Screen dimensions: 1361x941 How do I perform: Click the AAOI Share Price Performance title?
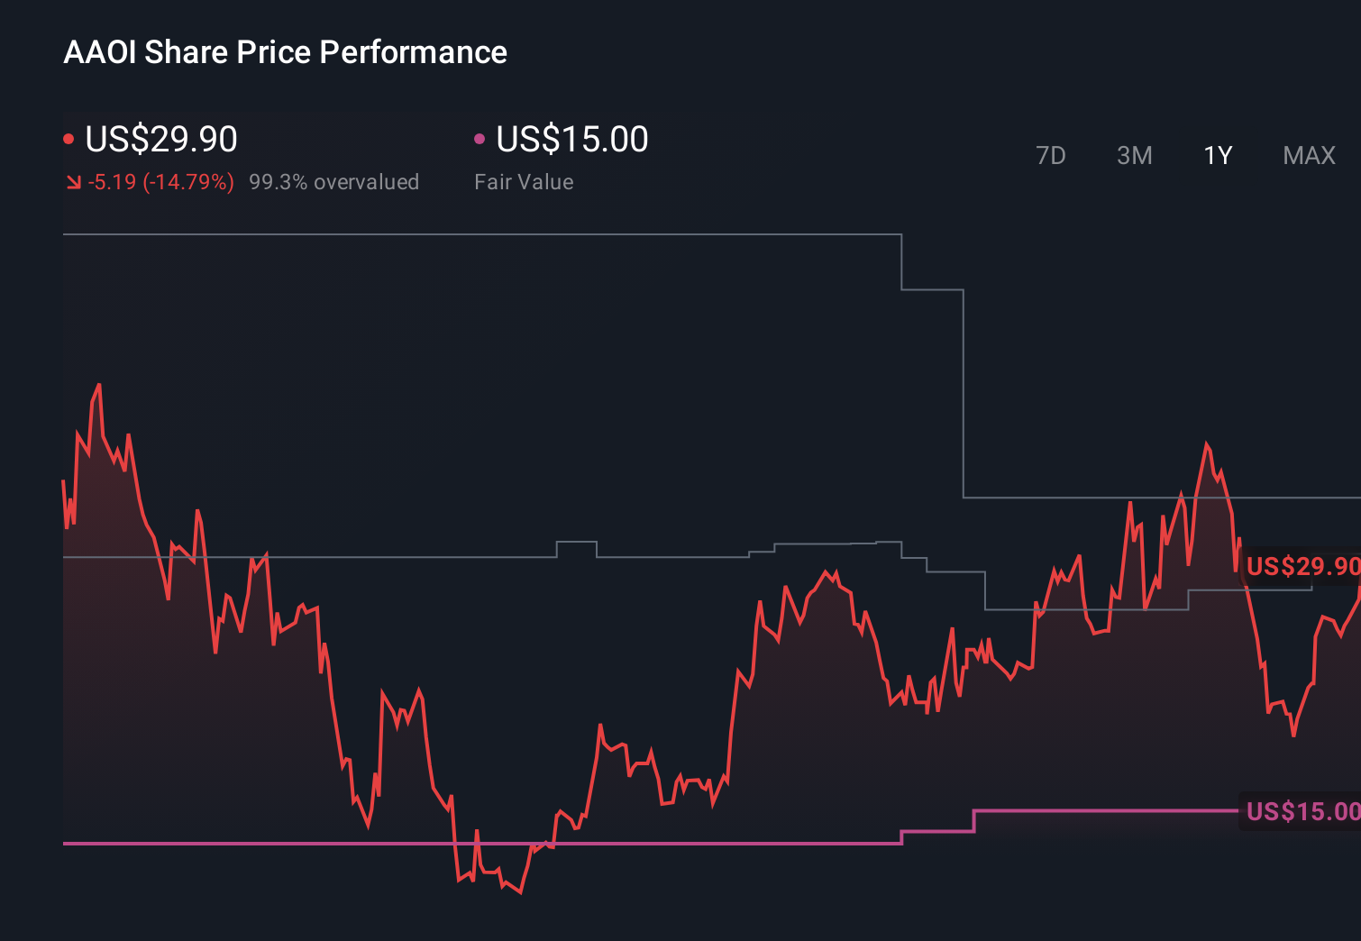pos(285,52)
